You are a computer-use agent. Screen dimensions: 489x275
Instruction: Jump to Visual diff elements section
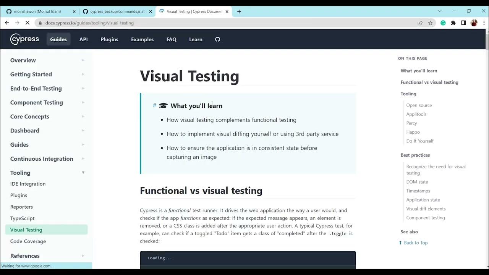(x=426, y=209)
